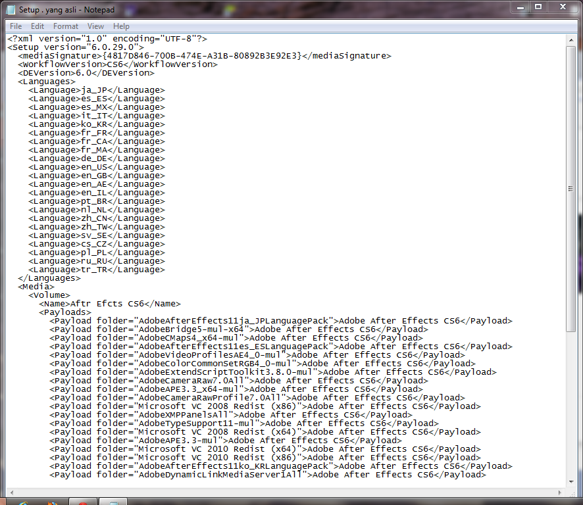Click the nl_NL Language line
This screenshot has width=583, height=505.
tap(97, 210)
